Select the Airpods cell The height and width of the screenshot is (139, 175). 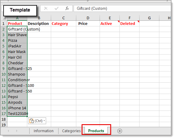(17, 102)
